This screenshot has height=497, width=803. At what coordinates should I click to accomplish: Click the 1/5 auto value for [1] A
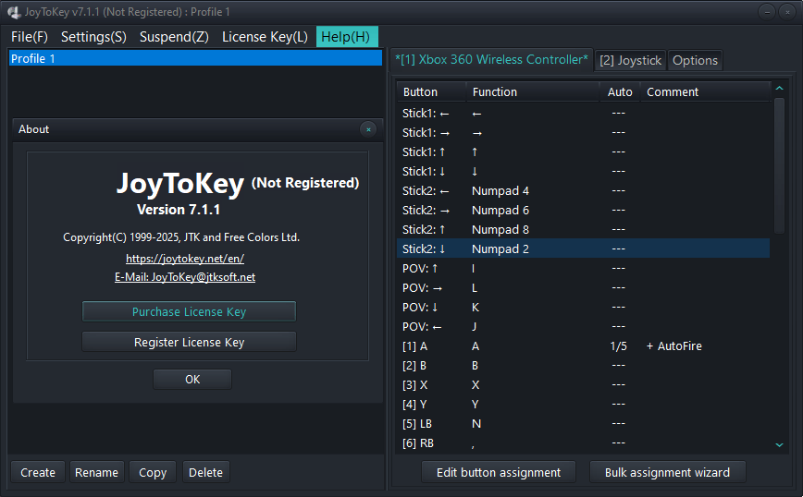[619, 346]
